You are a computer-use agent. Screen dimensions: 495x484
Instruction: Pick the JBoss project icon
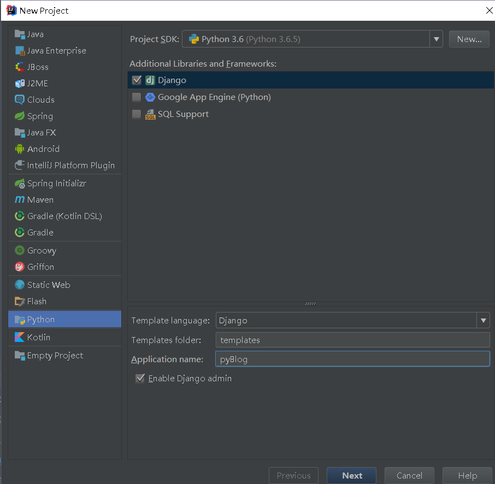coord(20,67)
